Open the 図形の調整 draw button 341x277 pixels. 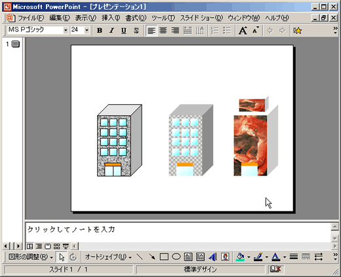31,257
